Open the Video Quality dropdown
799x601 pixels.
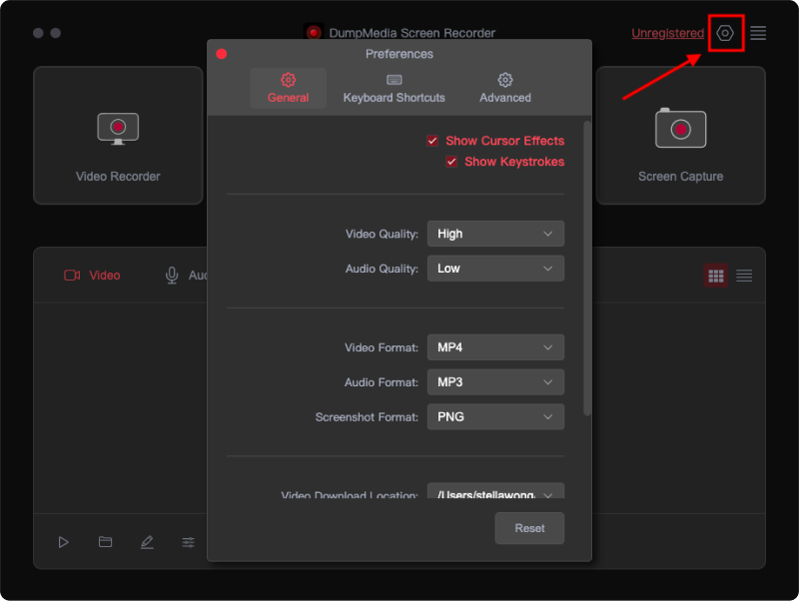coord(495,234)
